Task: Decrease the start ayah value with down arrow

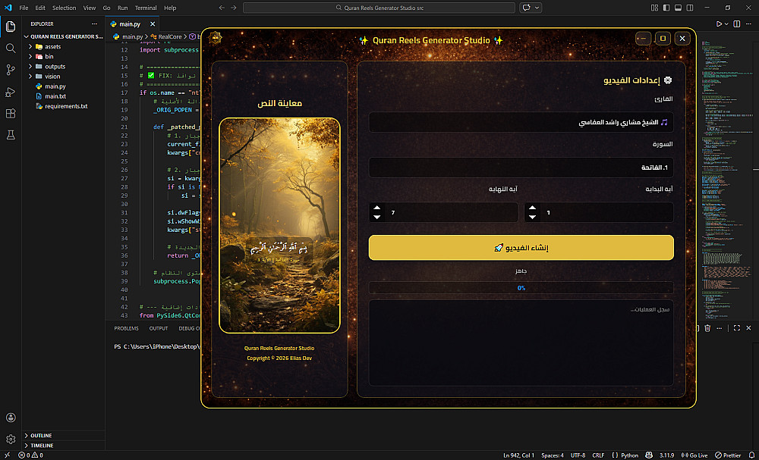Action: pos(533,217)
